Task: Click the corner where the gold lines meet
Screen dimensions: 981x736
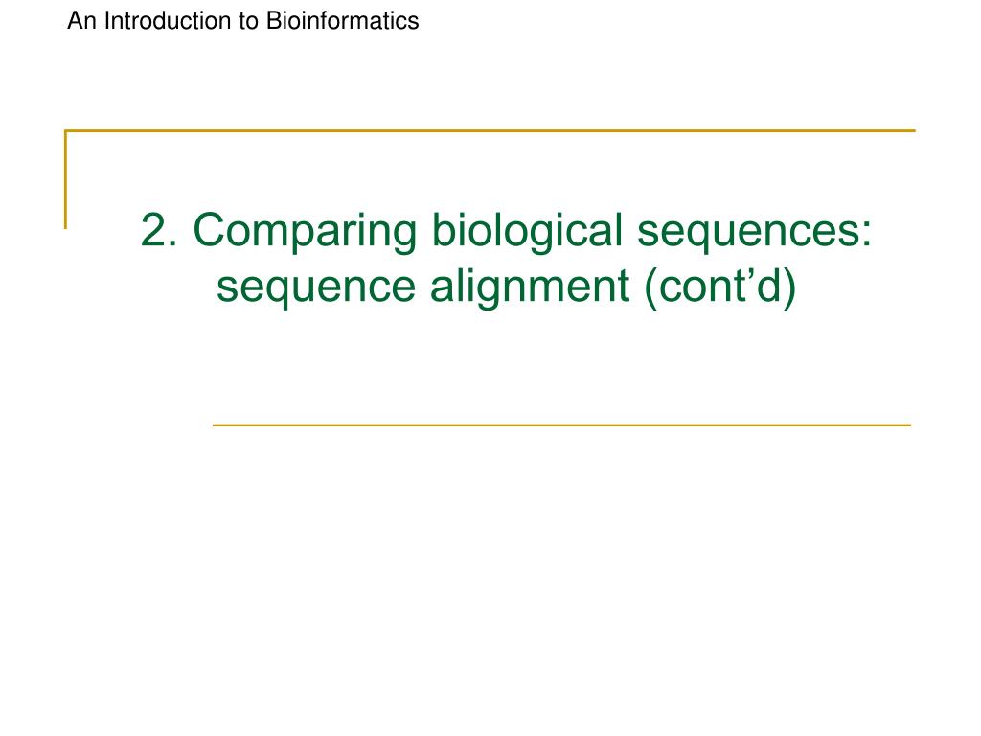Action: tap(66, 131)
